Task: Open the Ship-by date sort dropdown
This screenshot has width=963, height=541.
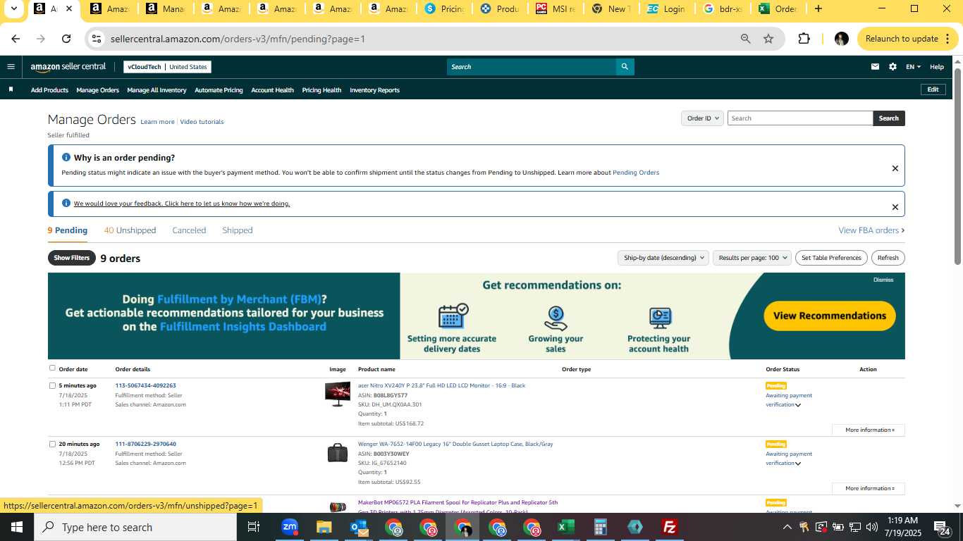Action: [x=663, y=258]
